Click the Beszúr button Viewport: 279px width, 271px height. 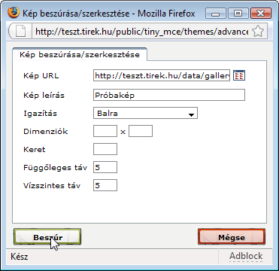tap(47, 237)
